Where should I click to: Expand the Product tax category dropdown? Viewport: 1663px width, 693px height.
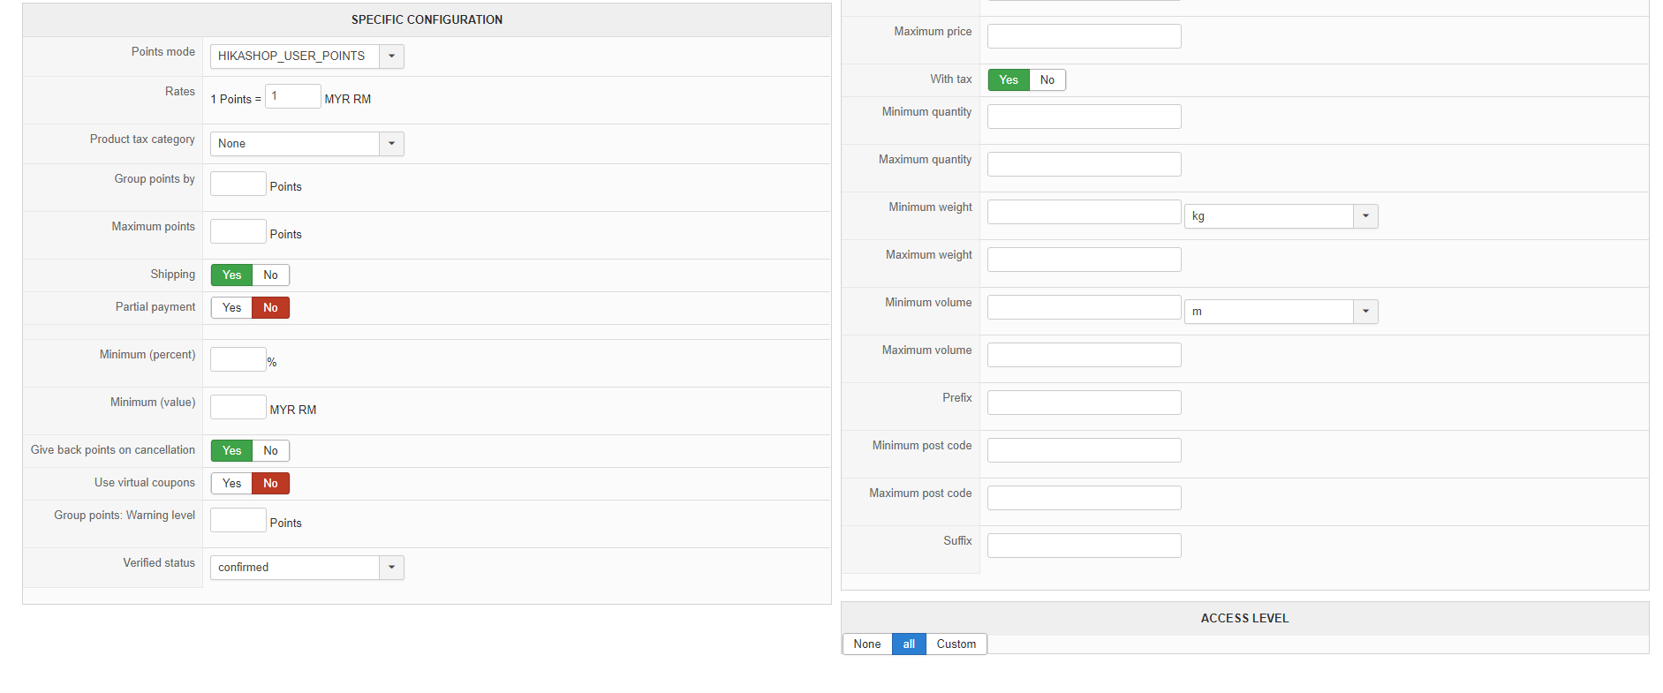[x=306, y=144]
